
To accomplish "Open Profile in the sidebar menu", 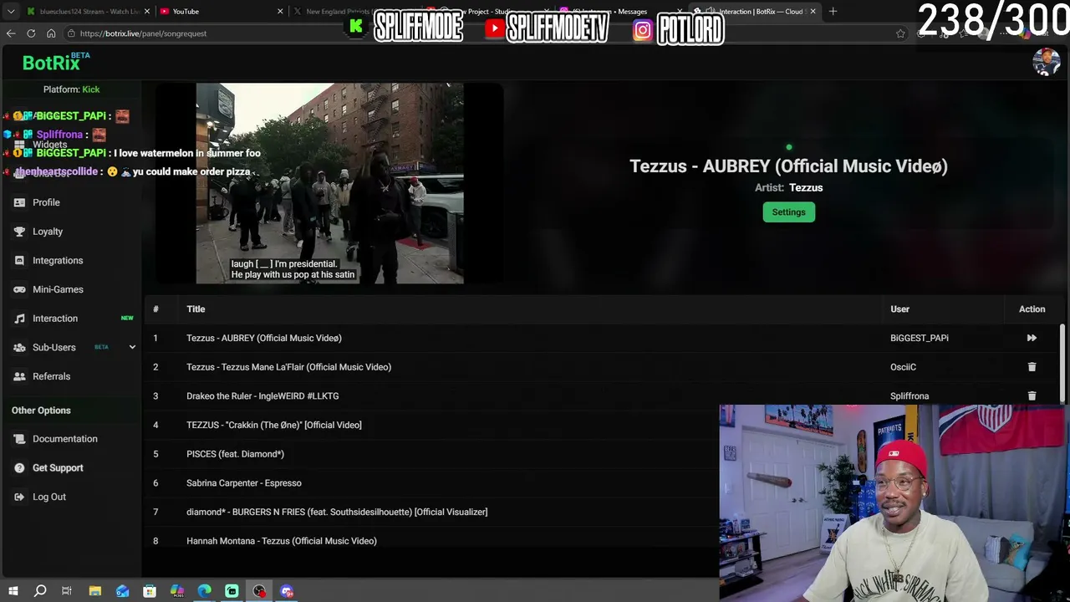I will tap(46, 202).
